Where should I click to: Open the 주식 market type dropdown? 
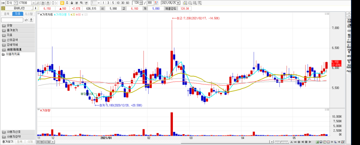point(15,3)
